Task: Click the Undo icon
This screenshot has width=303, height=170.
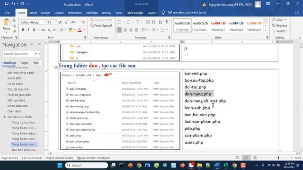Action: pos(13,4)
